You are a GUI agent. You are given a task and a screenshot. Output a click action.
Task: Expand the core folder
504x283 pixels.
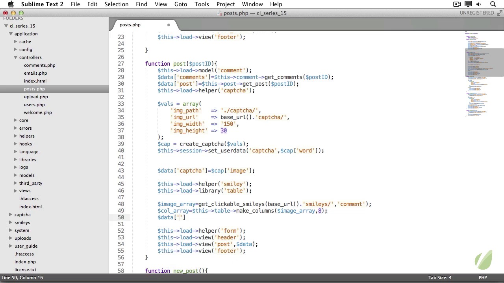15,120
